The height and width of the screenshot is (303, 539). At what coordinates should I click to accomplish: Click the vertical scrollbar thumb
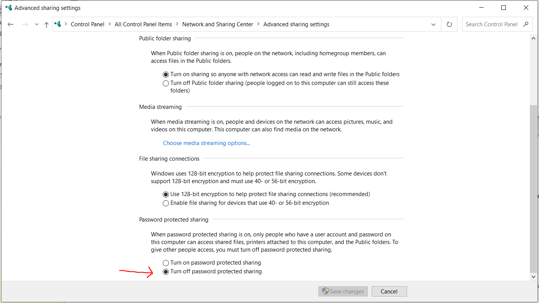[534, 189]
